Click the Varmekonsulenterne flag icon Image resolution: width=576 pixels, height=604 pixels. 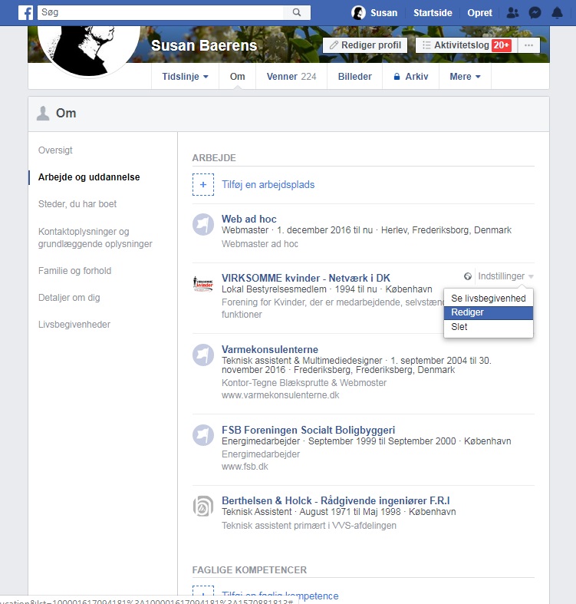click(x=203, y=355)
